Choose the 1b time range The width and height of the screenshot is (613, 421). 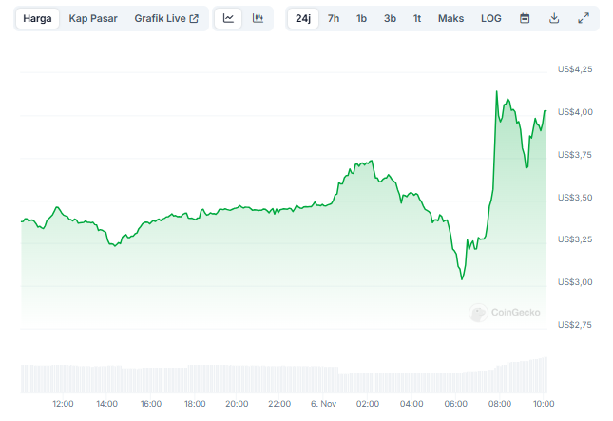click(x=362, y=18)
